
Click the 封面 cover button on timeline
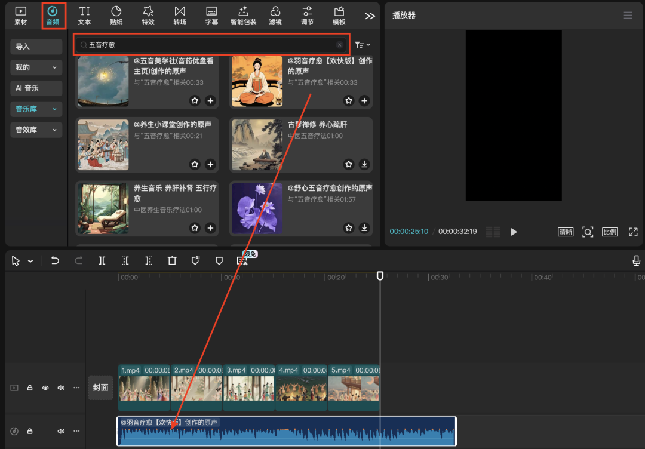coord(100,388)
